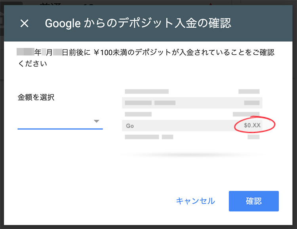This screenshot has width=297, height=229.
Task: Click the キャンセル link
Action: pyautogui.click(x=196, y=201)
